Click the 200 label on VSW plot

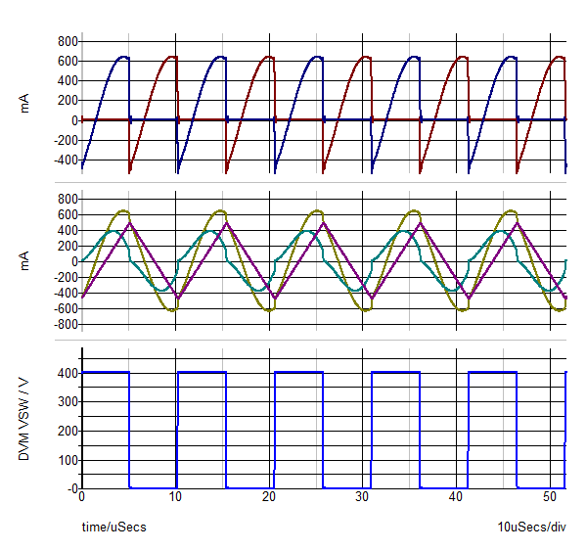(x=68, y=431)
